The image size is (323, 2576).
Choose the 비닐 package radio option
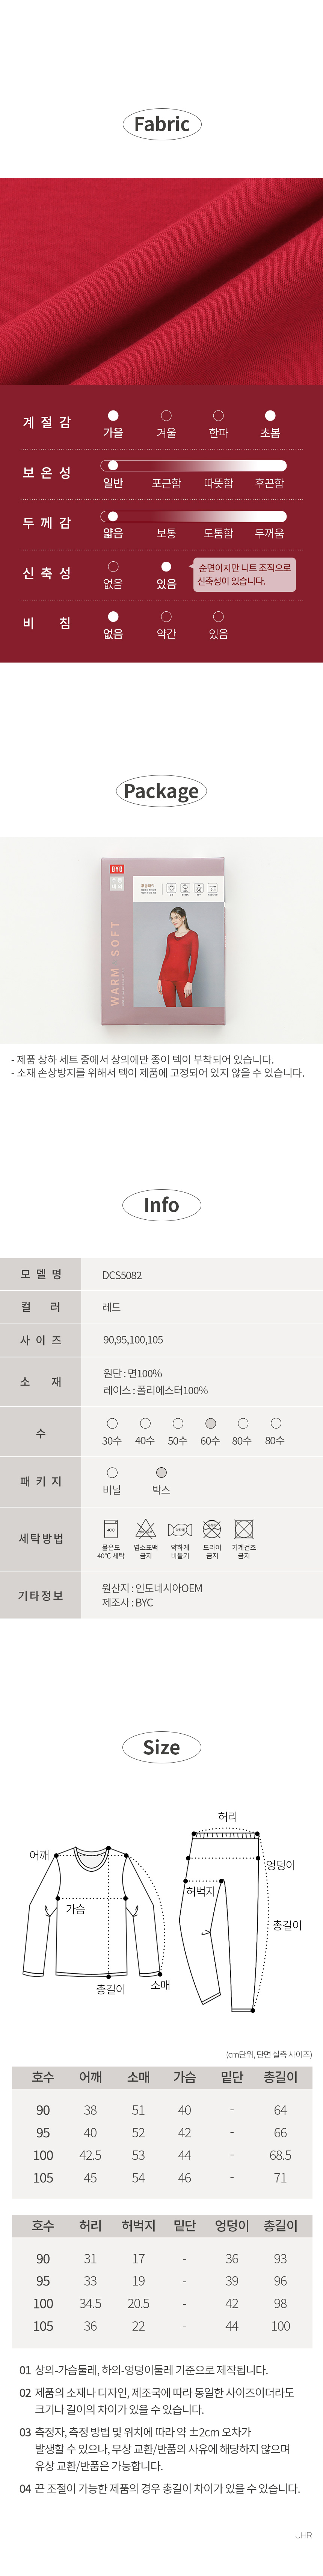[112, 1473]
